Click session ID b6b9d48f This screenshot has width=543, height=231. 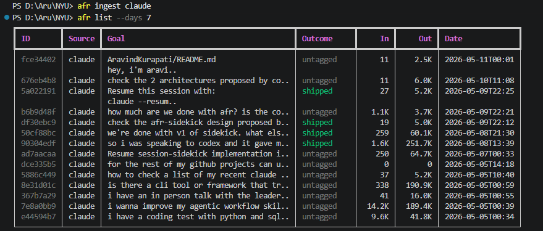[38, 112]
